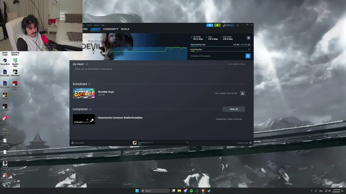Click Downloading 2 of 2 status
Screen dimensions: 346x194
(x=145, y=143)
